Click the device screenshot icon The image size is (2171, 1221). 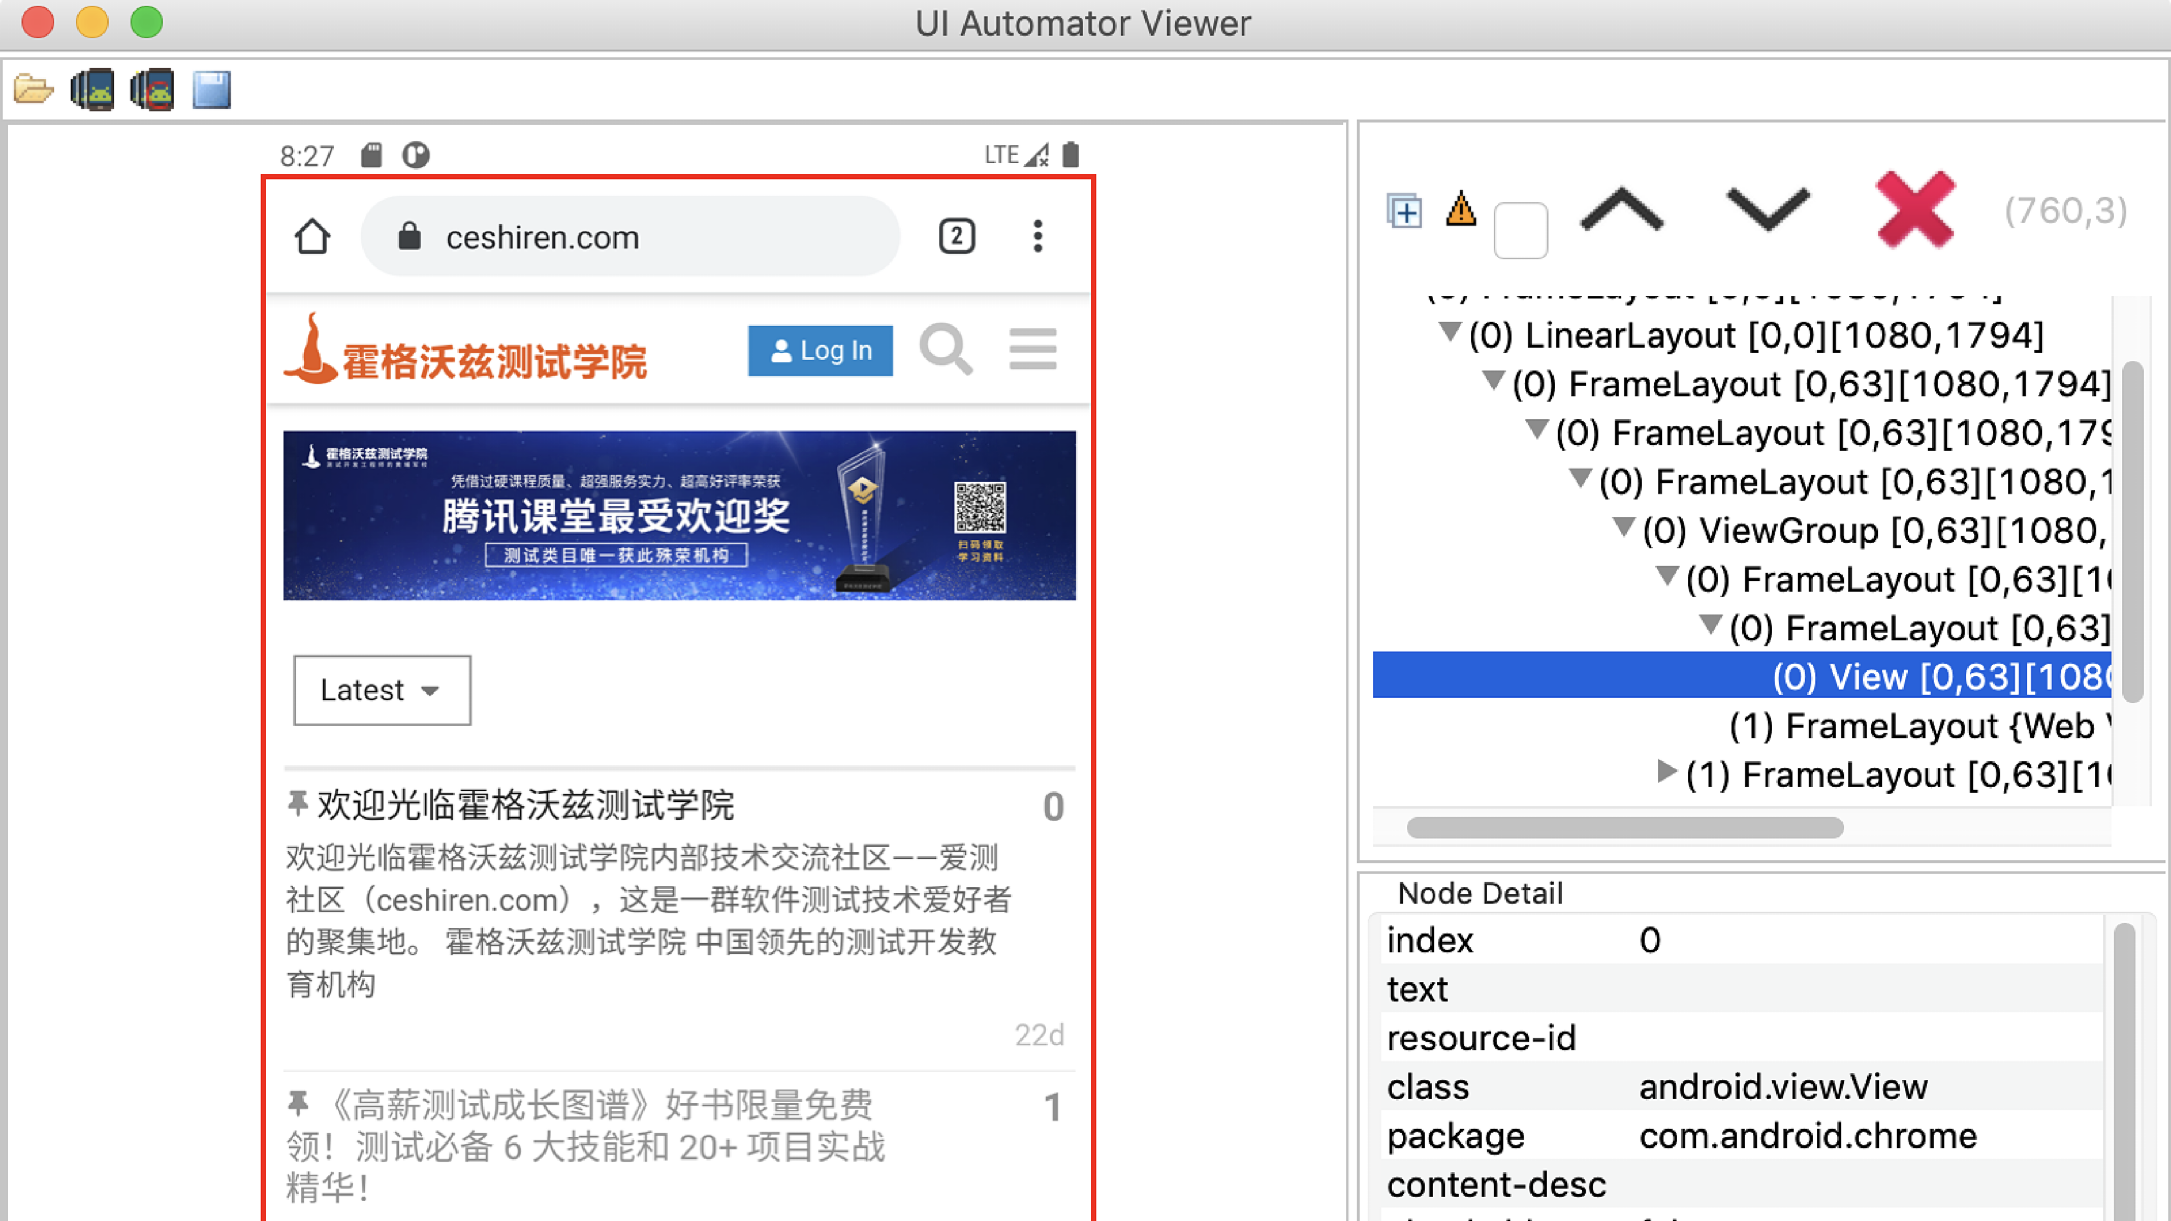point(92,89)
